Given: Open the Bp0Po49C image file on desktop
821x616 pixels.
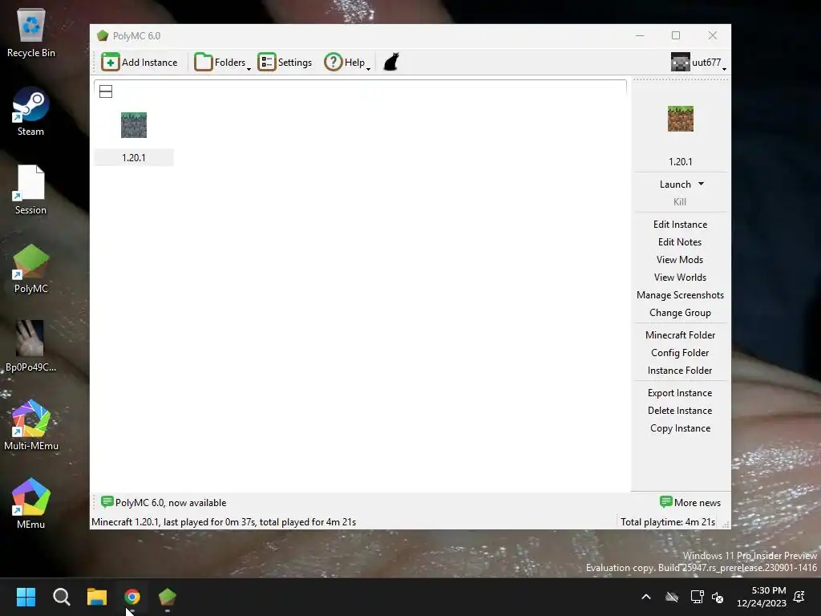Looking at the screenshot, I should (31, 346).
